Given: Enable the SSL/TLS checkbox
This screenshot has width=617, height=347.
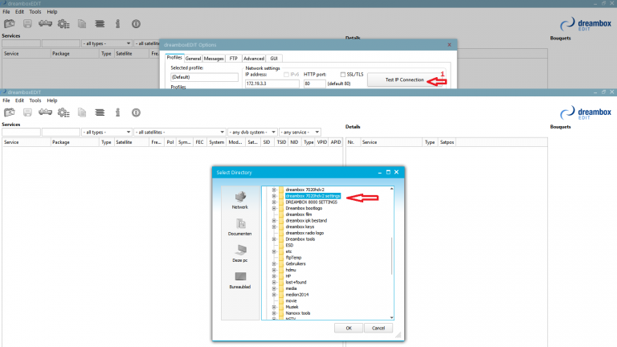Looking at the screenshot, I should (x=343, y=74).
